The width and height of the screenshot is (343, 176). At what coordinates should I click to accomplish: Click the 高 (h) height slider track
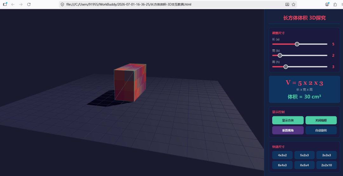[x=300, y=67]
